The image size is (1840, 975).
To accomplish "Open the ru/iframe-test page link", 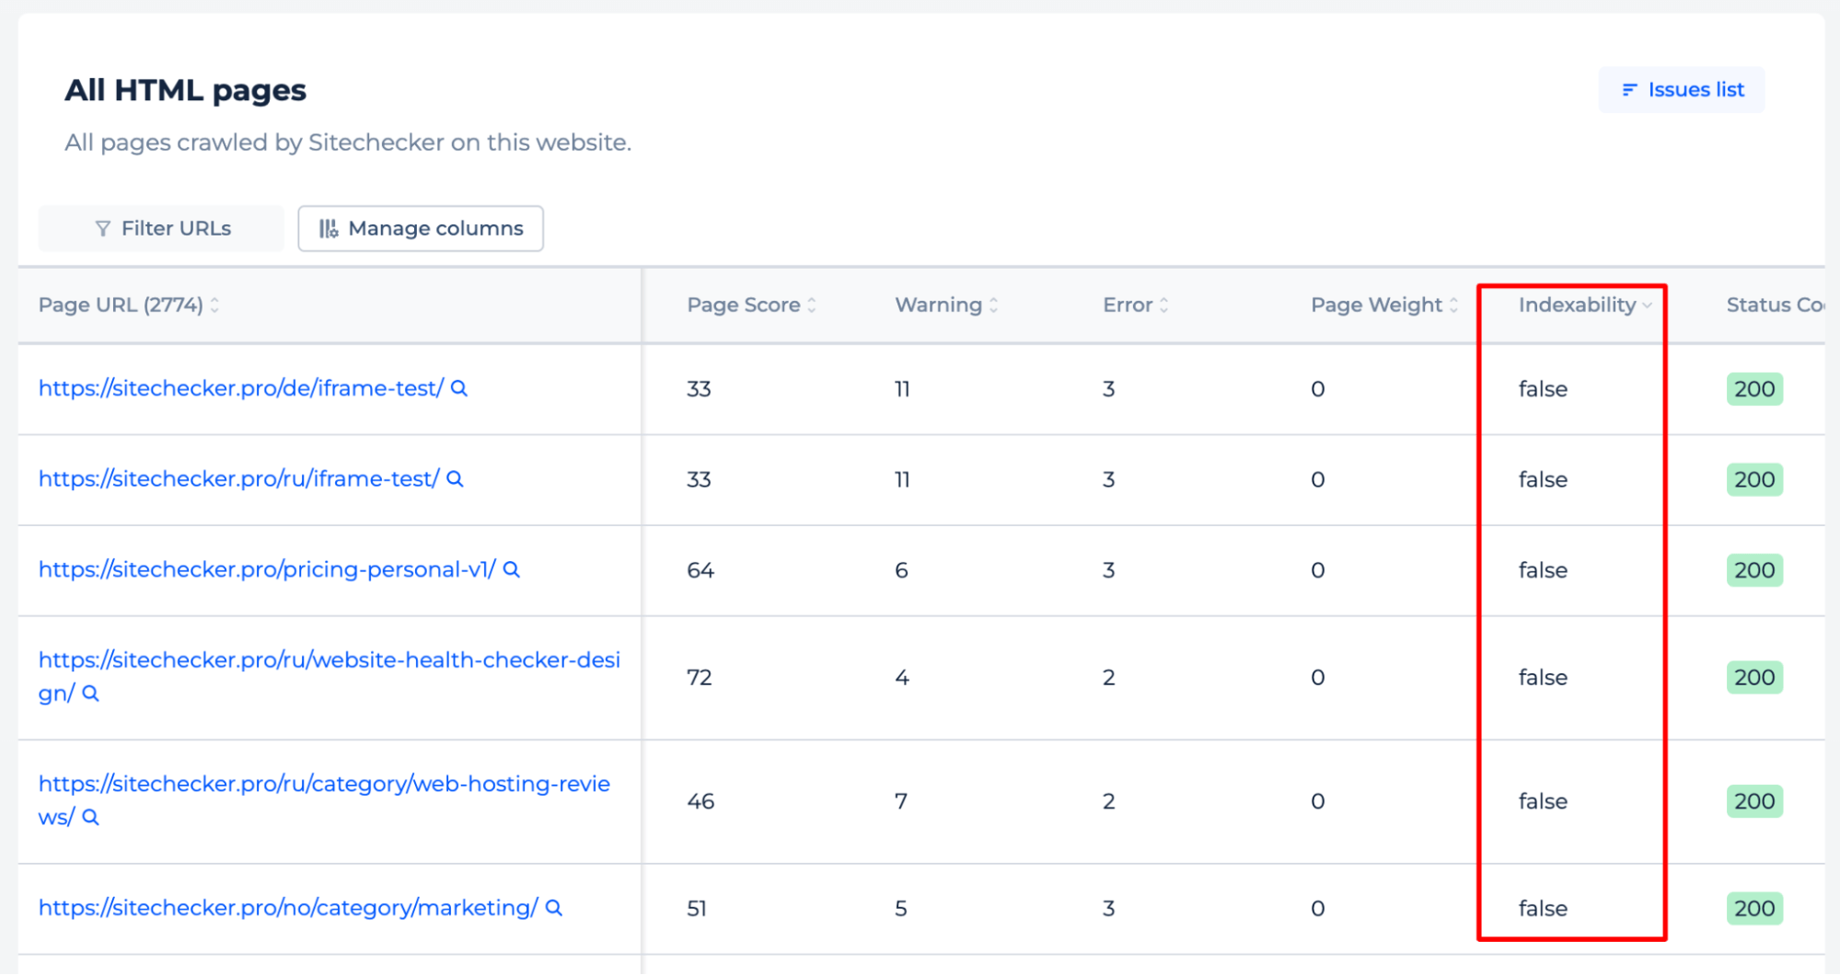I will 239,479.
